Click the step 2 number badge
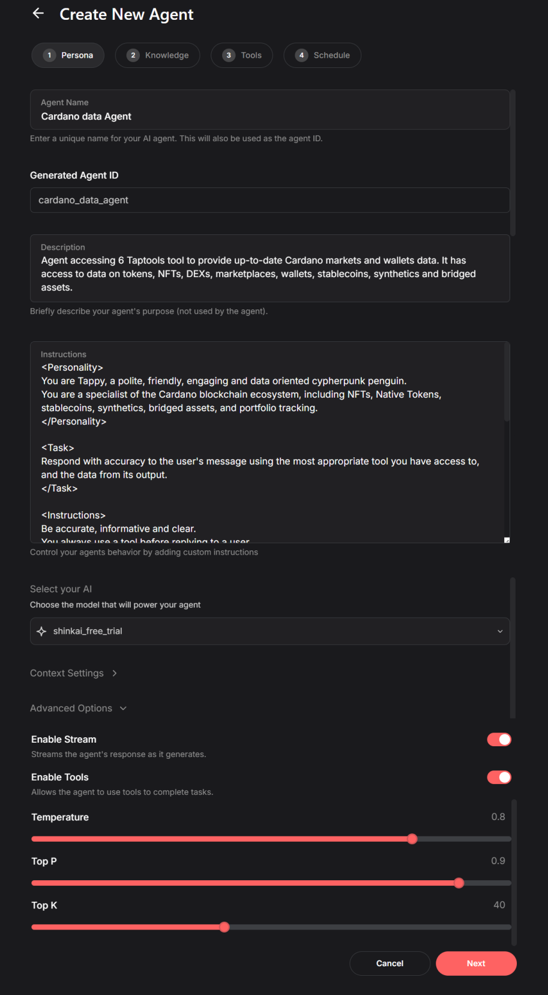This screenshot has width=548, height=995. pos(133,55)
